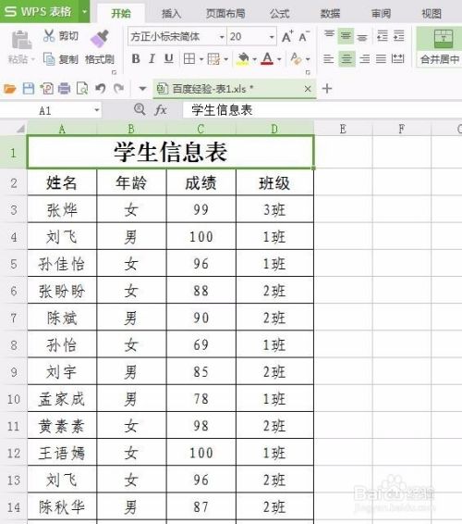The width and height of the screenshot is (462, 524).
Task: Decrease font size with A- icon
Action: pos(304,36)
